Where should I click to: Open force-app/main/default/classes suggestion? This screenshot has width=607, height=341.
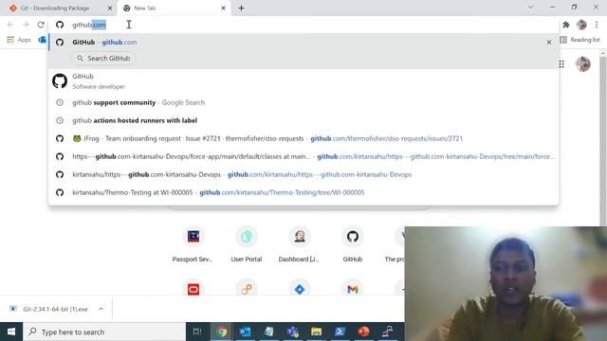(303, 156)
